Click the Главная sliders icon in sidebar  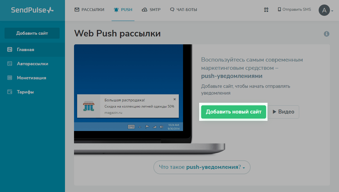(x=10, y=50)
